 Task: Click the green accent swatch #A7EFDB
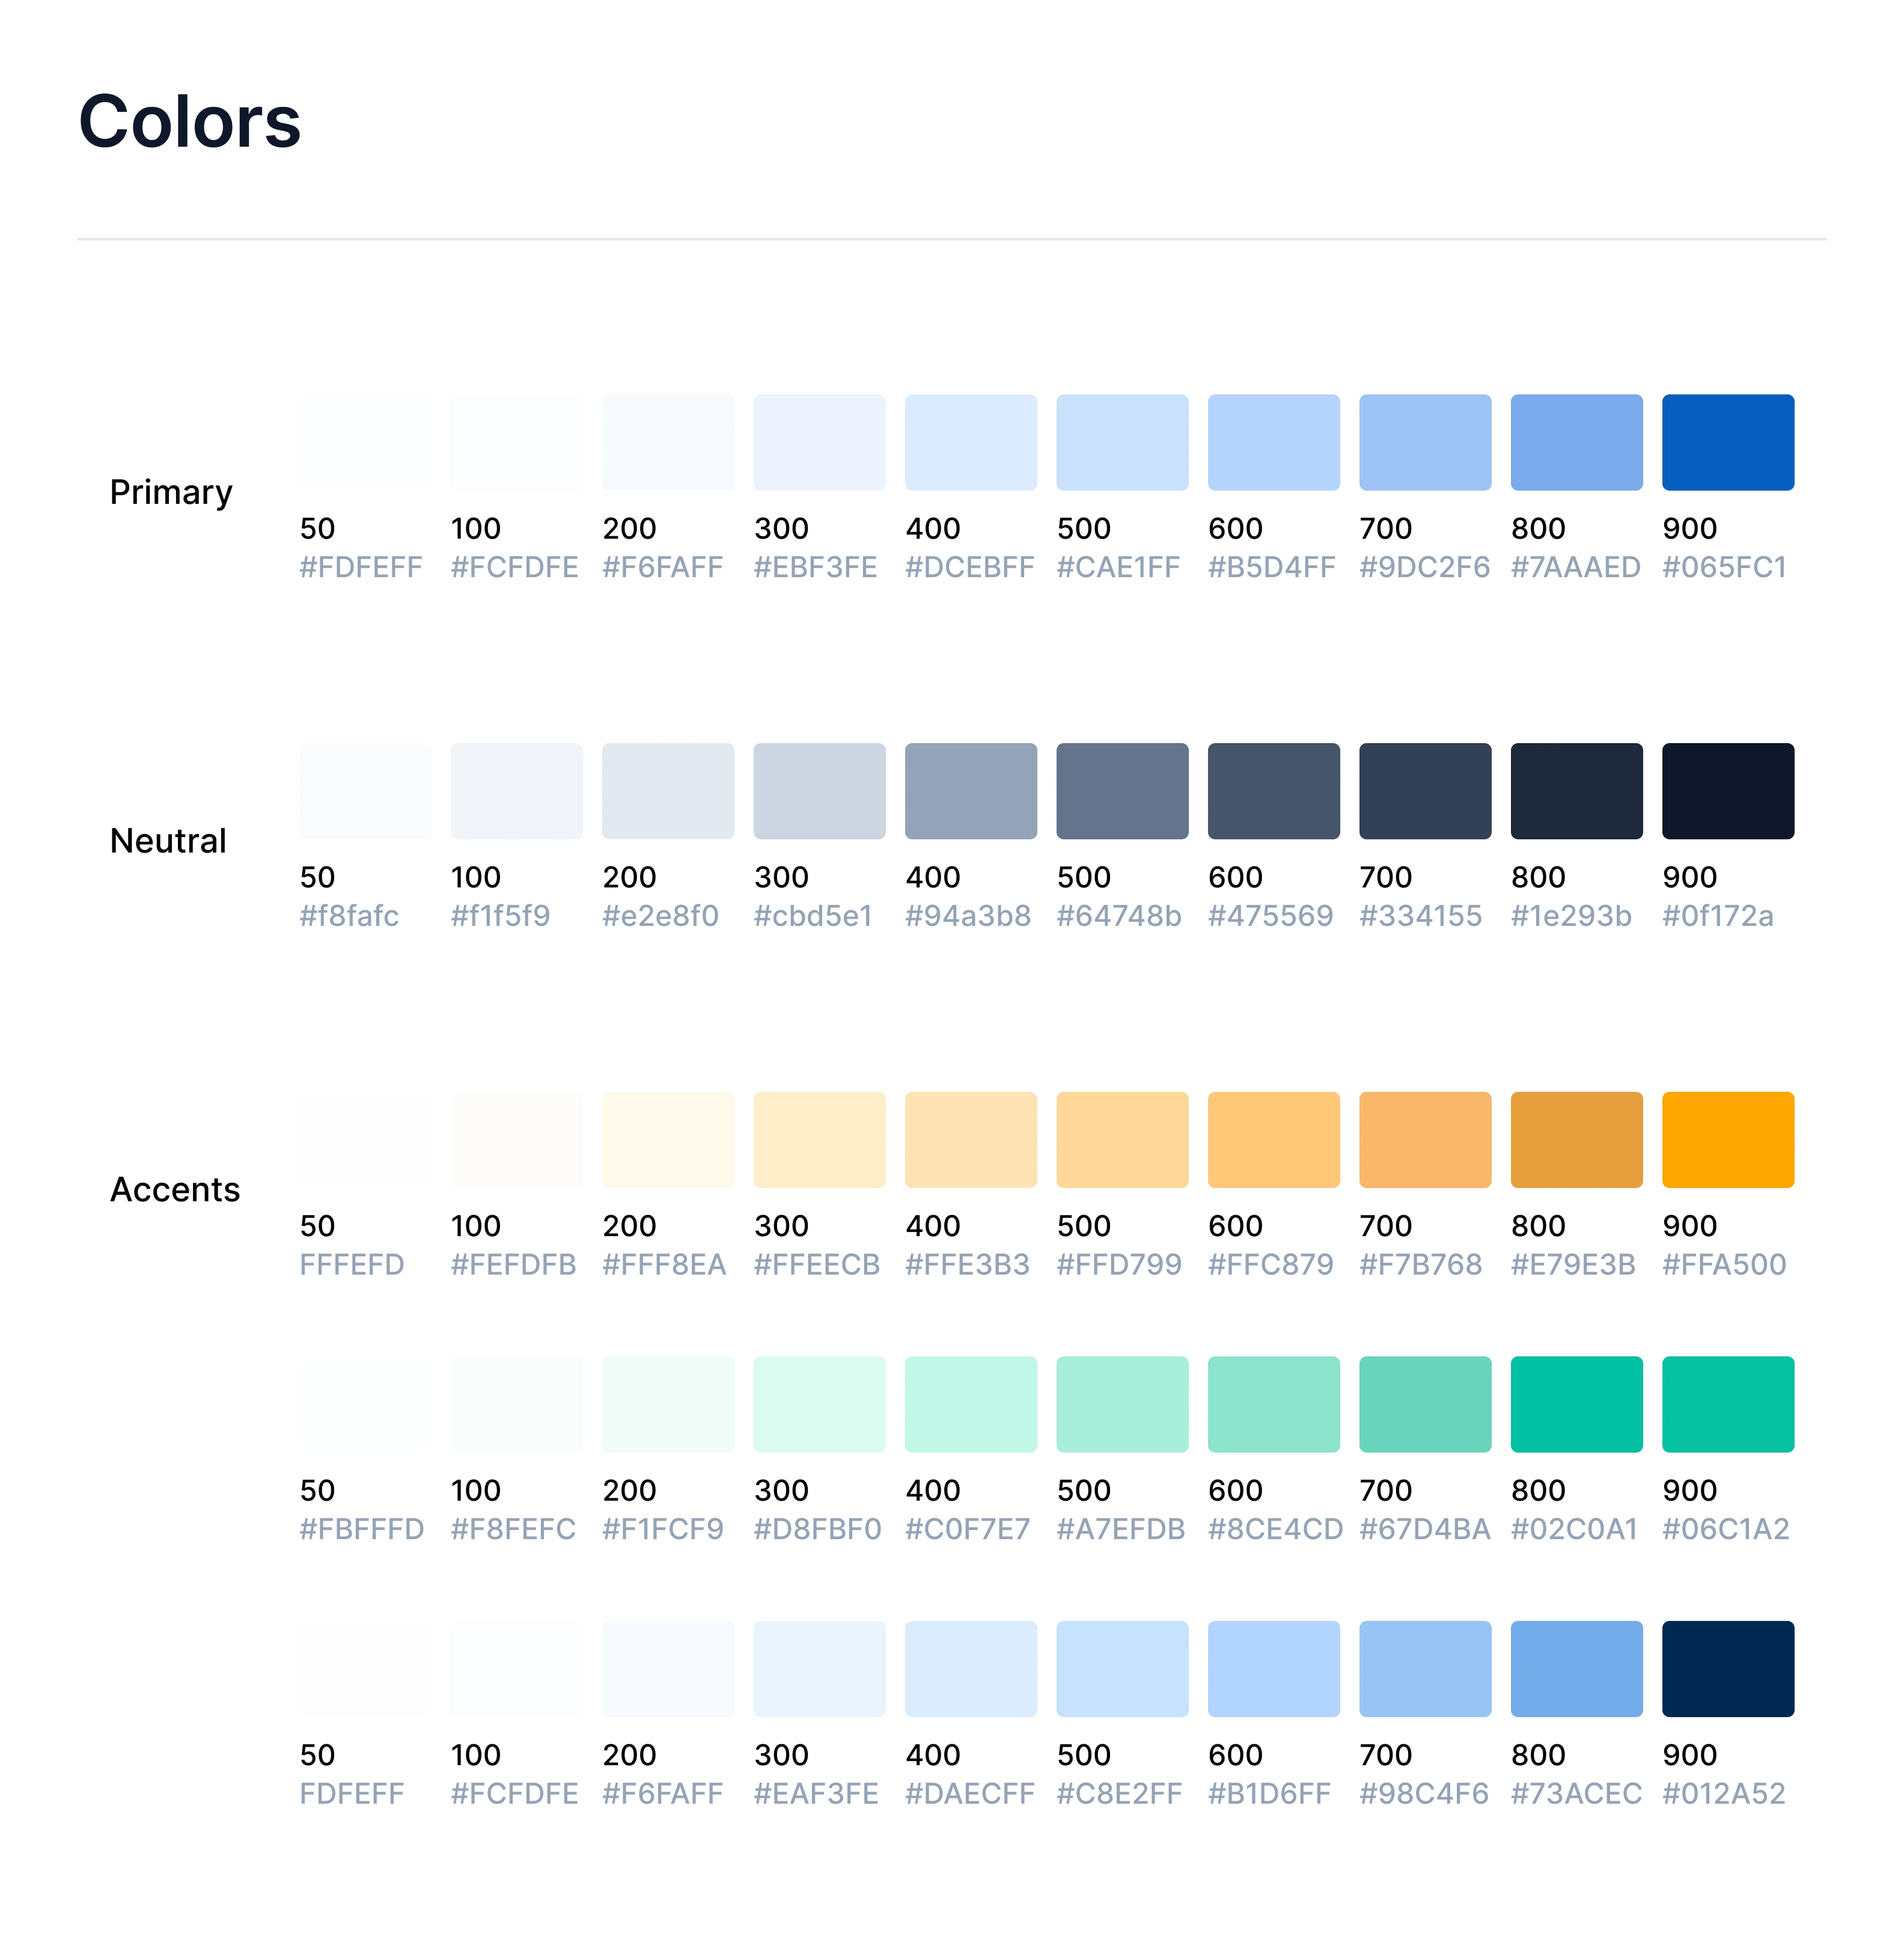[1122, 1404]
